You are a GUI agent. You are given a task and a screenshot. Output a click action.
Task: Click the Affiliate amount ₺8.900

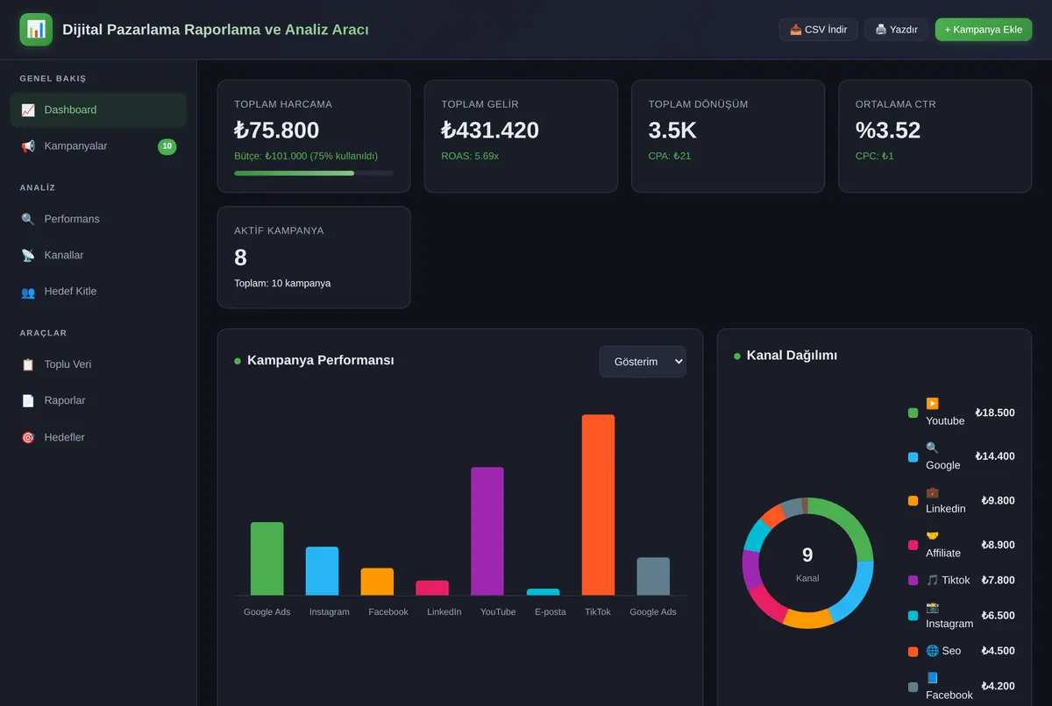[x=998, y=545]
